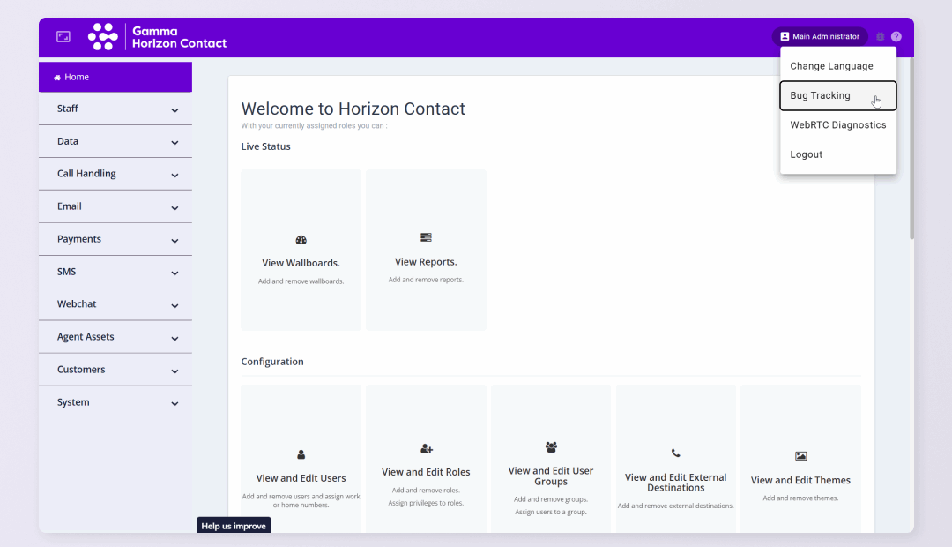Click the settings gear icon in header
952x547 pixels.
880,37
